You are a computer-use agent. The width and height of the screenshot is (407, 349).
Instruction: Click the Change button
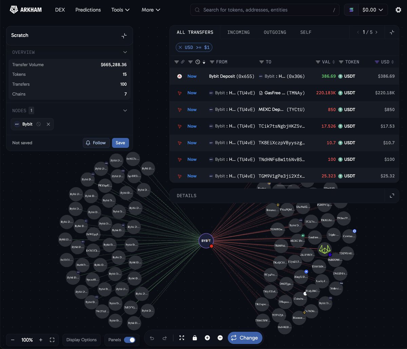click(x=245, y=338)
